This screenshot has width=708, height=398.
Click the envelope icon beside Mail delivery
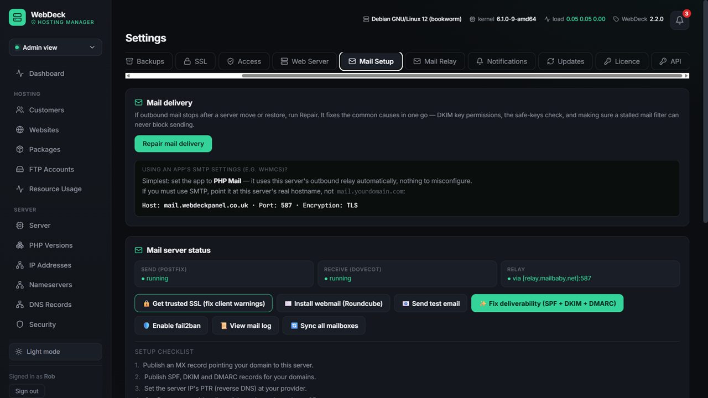coord(139,103)
